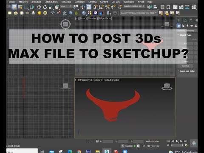The image size is (204, 153).
Task: Toggle Select and Manipulate tool
Action: click(82, 7)
